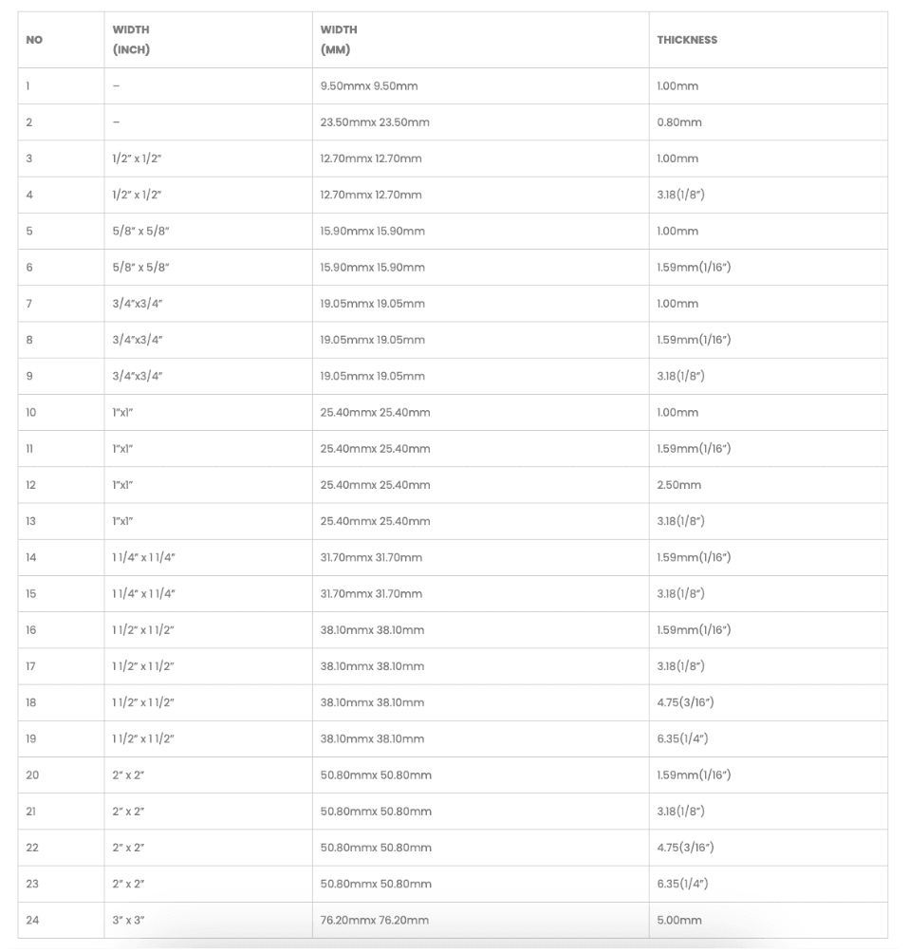This screenshot has height=952, width=909.
Task: Select row number 12 in the NO column
Action: click(x=31, y=485)
